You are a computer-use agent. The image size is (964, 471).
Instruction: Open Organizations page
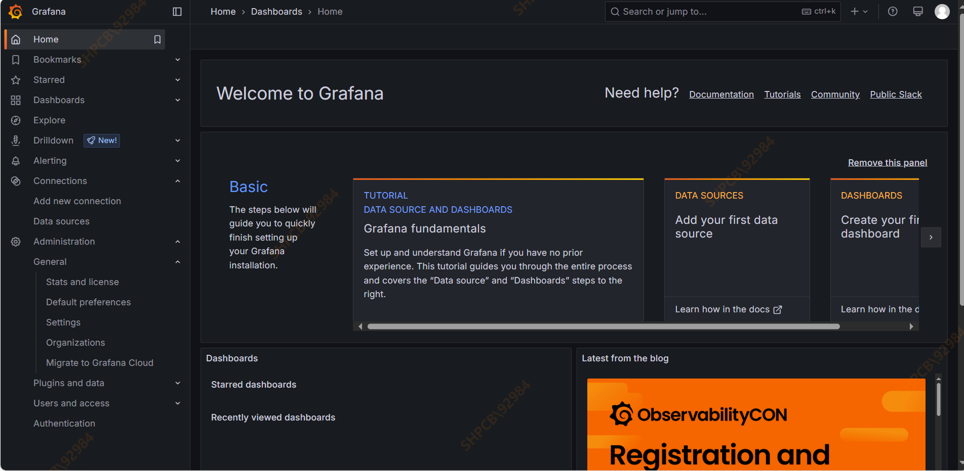pyautogui.click(x=75, y=343)
